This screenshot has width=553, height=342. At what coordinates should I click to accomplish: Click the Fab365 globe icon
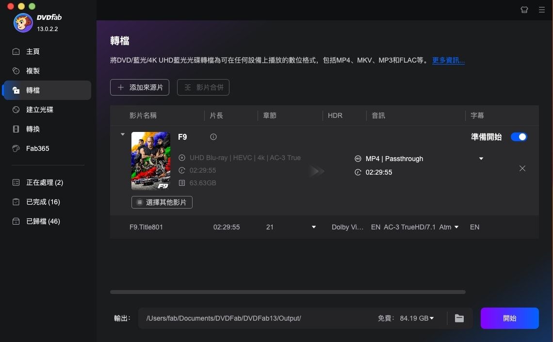pos(16,148)
